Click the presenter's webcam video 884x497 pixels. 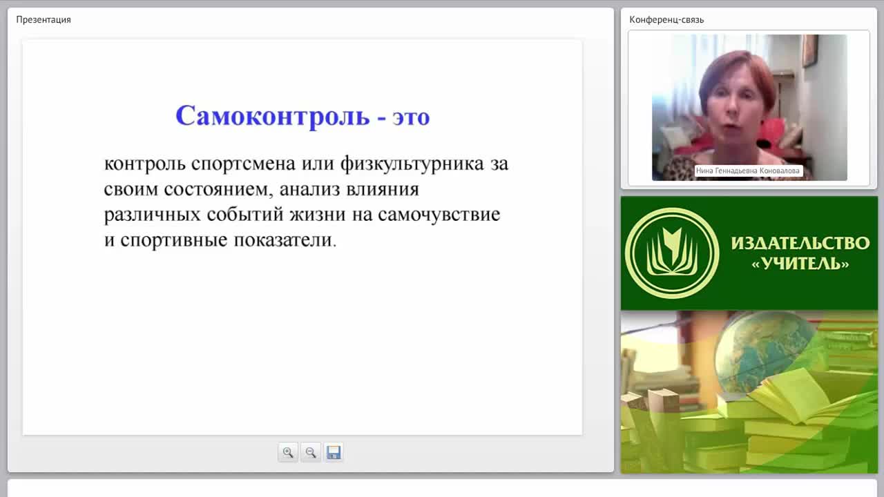pos(749,108)
